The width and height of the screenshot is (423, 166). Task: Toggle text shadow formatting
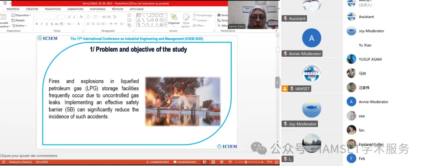pos(52,24)
